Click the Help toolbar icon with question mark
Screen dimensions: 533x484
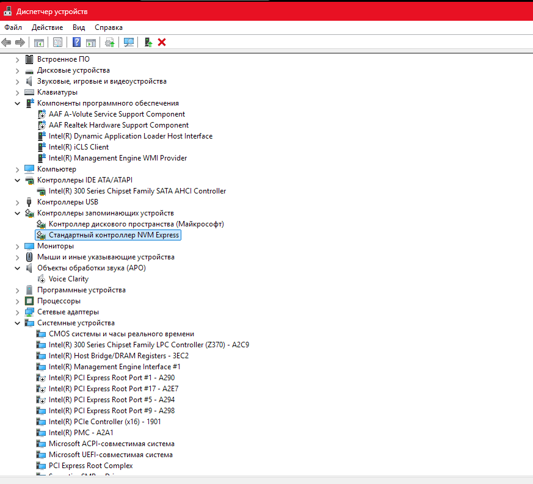coord(76,42)
